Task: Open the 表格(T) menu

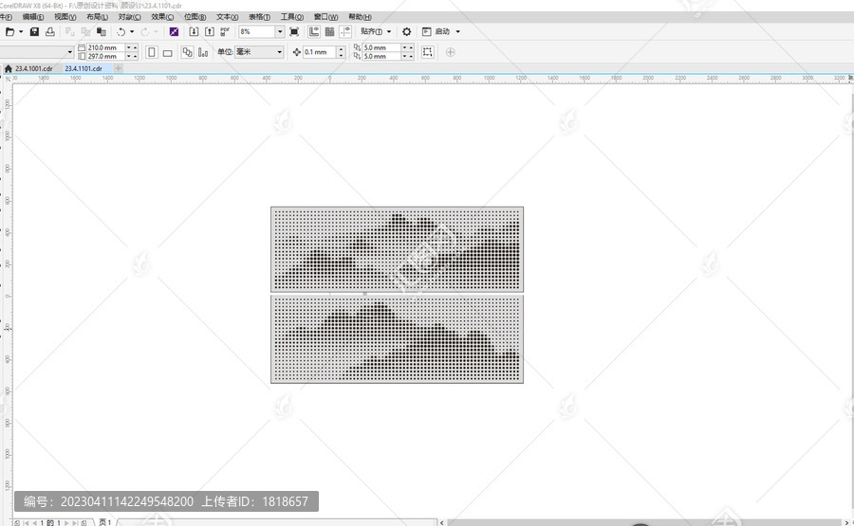Action: pos(259,17)
